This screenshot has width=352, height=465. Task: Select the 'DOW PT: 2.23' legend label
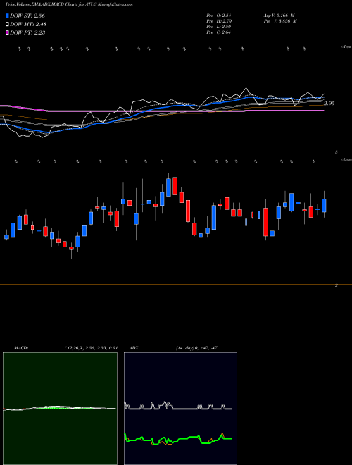[x=27, y=32]
